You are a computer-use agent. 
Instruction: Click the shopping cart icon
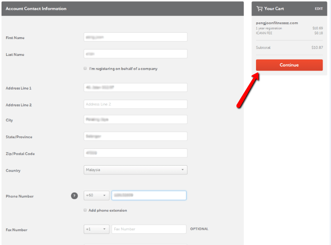coord(260,8)
